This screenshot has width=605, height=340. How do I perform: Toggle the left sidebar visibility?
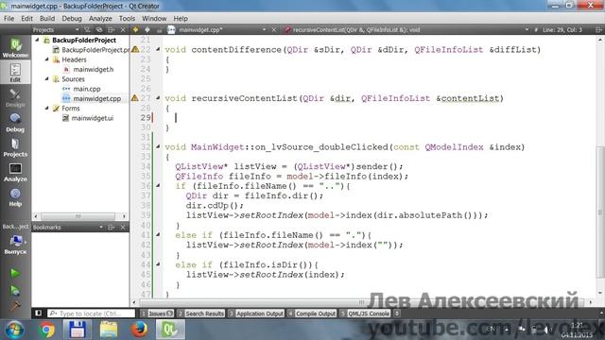click(38, 314)
